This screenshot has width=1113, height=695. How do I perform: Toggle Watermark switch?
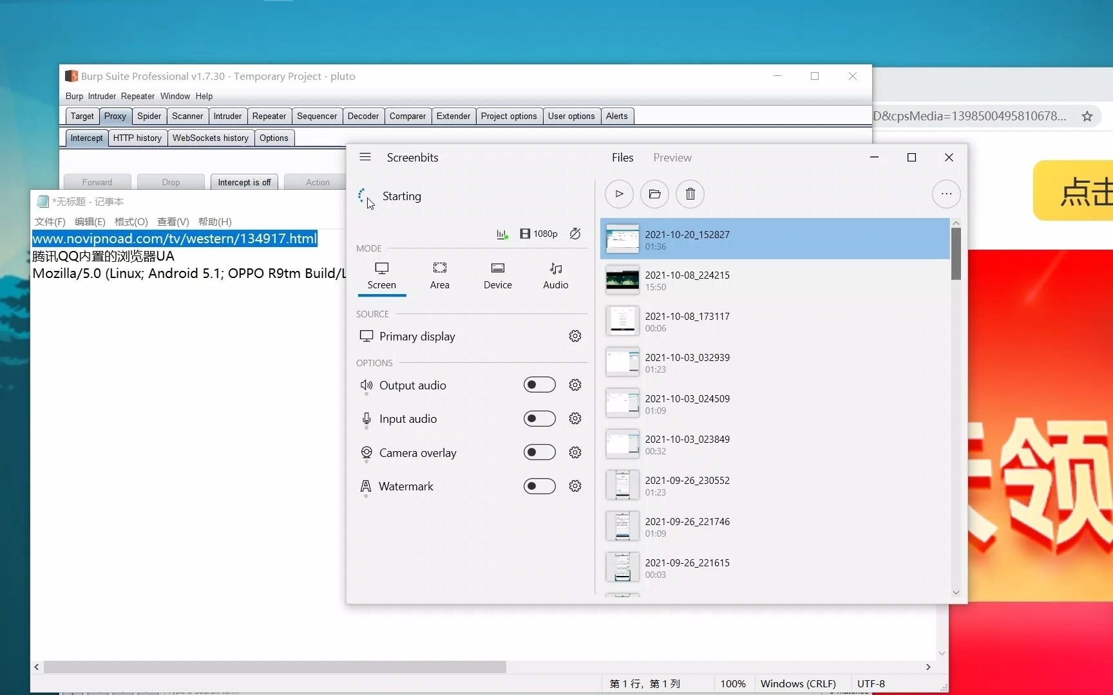[540, 486]
